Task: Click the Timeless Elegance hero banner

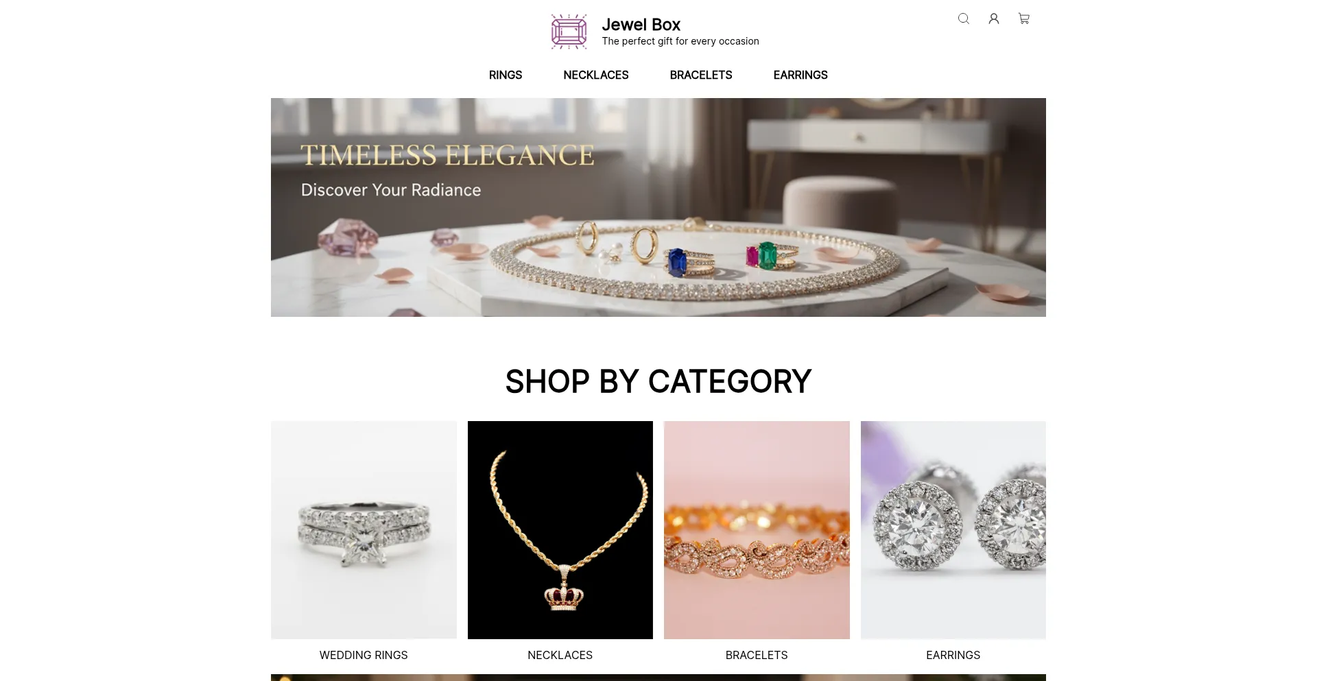Action: tap(658, 207)
